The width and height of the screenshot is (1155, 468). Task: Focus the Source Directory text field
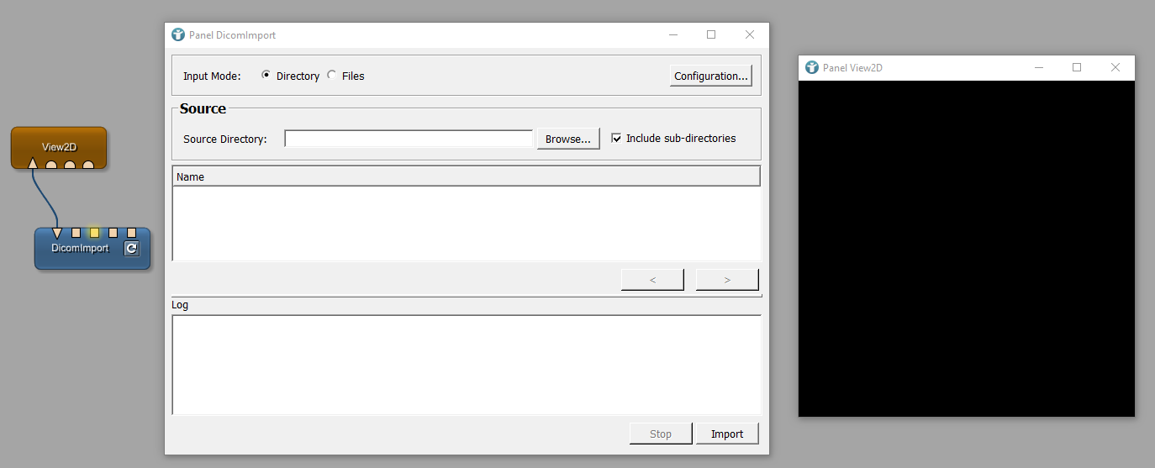click(409, 139)
